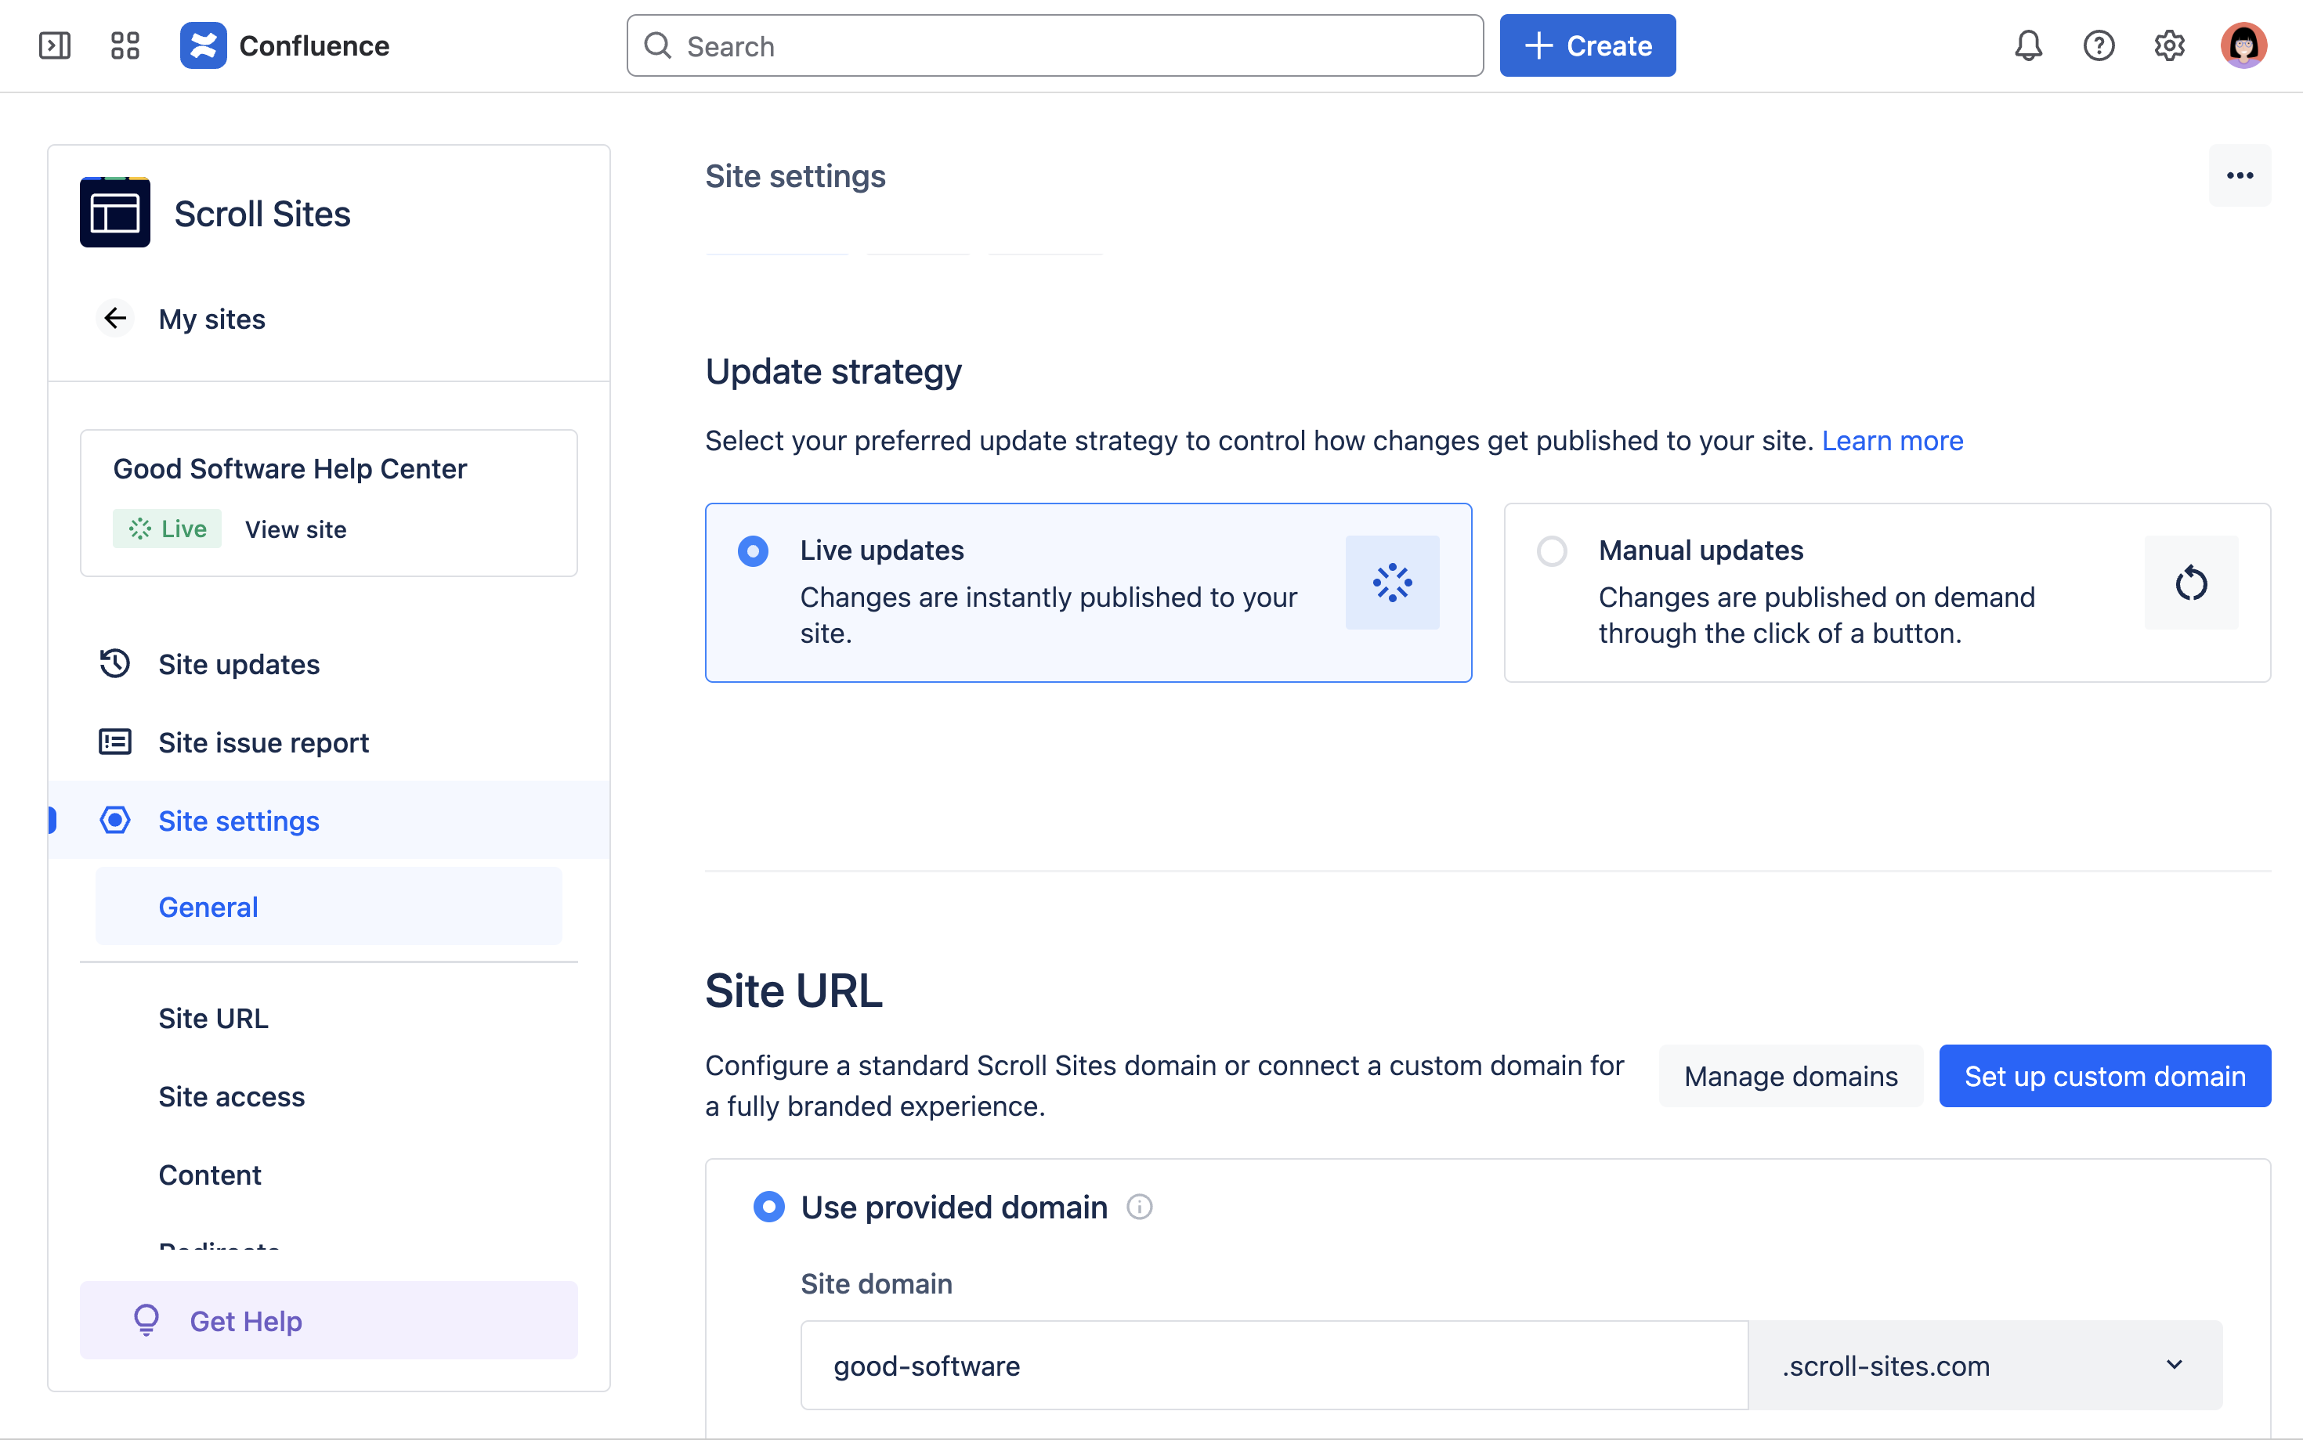Screen dimensions: 2303x1440
Task: Open the Learn more link
Action: [1892, 441]
